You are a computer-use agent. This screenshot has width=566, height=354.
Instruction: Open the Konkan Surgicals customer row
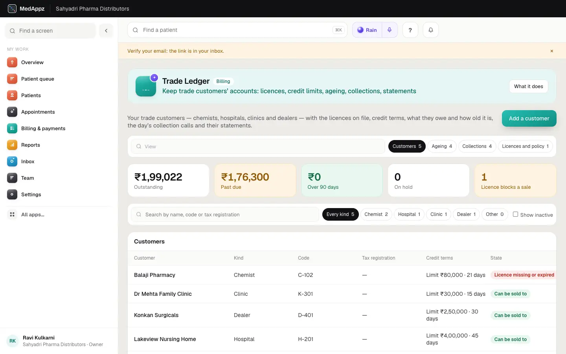coord(342,315)
